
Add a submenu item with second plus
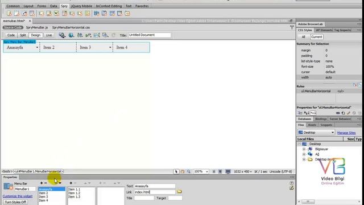[71, 183]
